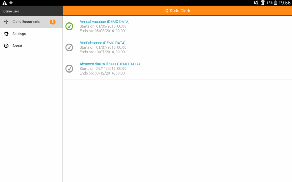
Task: Toggle green checkmark for Annual vacation
Action: click(69, 26)
